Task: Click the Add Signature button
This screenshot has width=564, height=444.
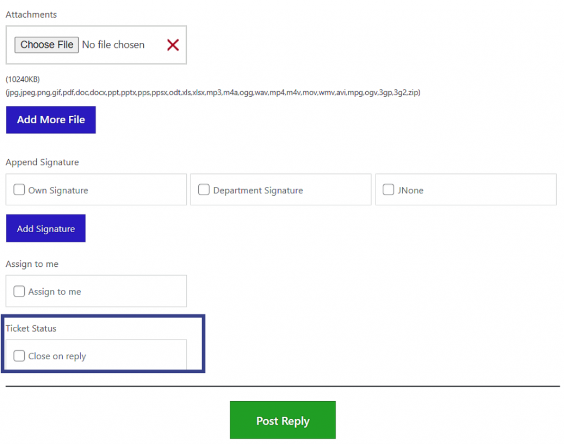Action: tap(46, 228)
